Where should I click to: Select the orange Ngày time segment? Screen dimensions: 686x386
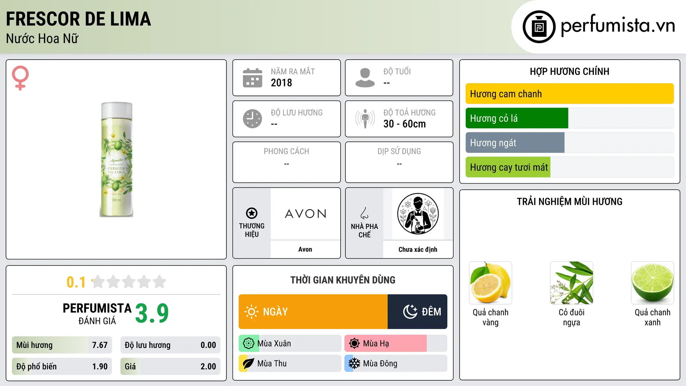point(313,312)
